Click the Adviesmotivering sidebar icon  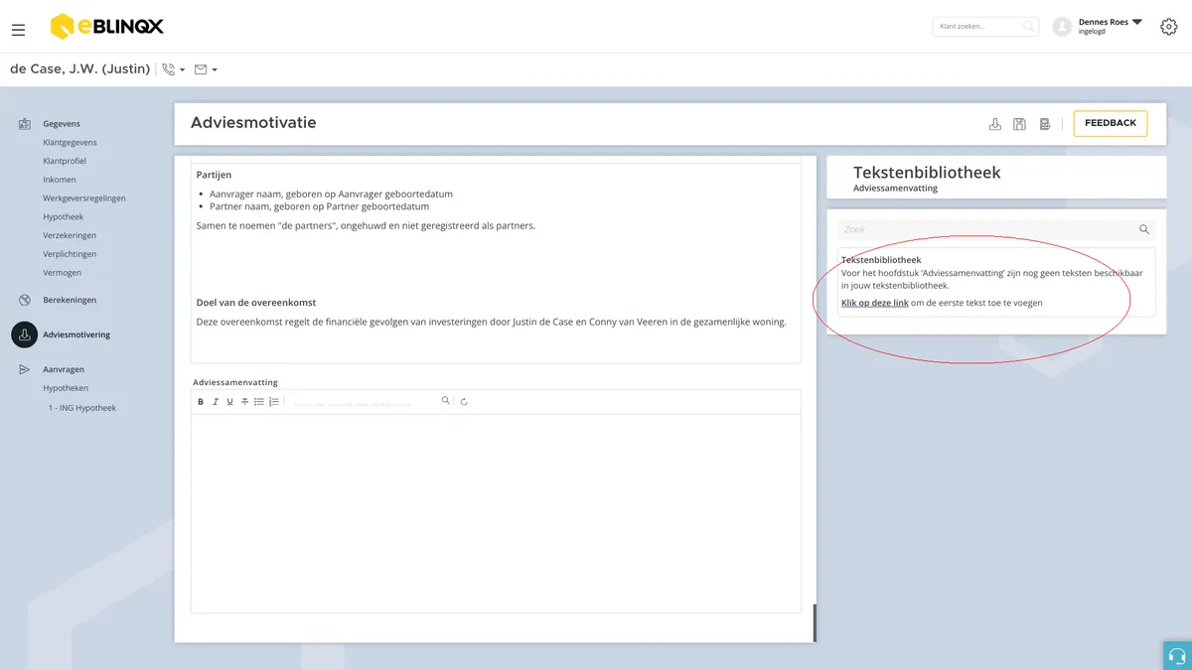tap(25, 335)
